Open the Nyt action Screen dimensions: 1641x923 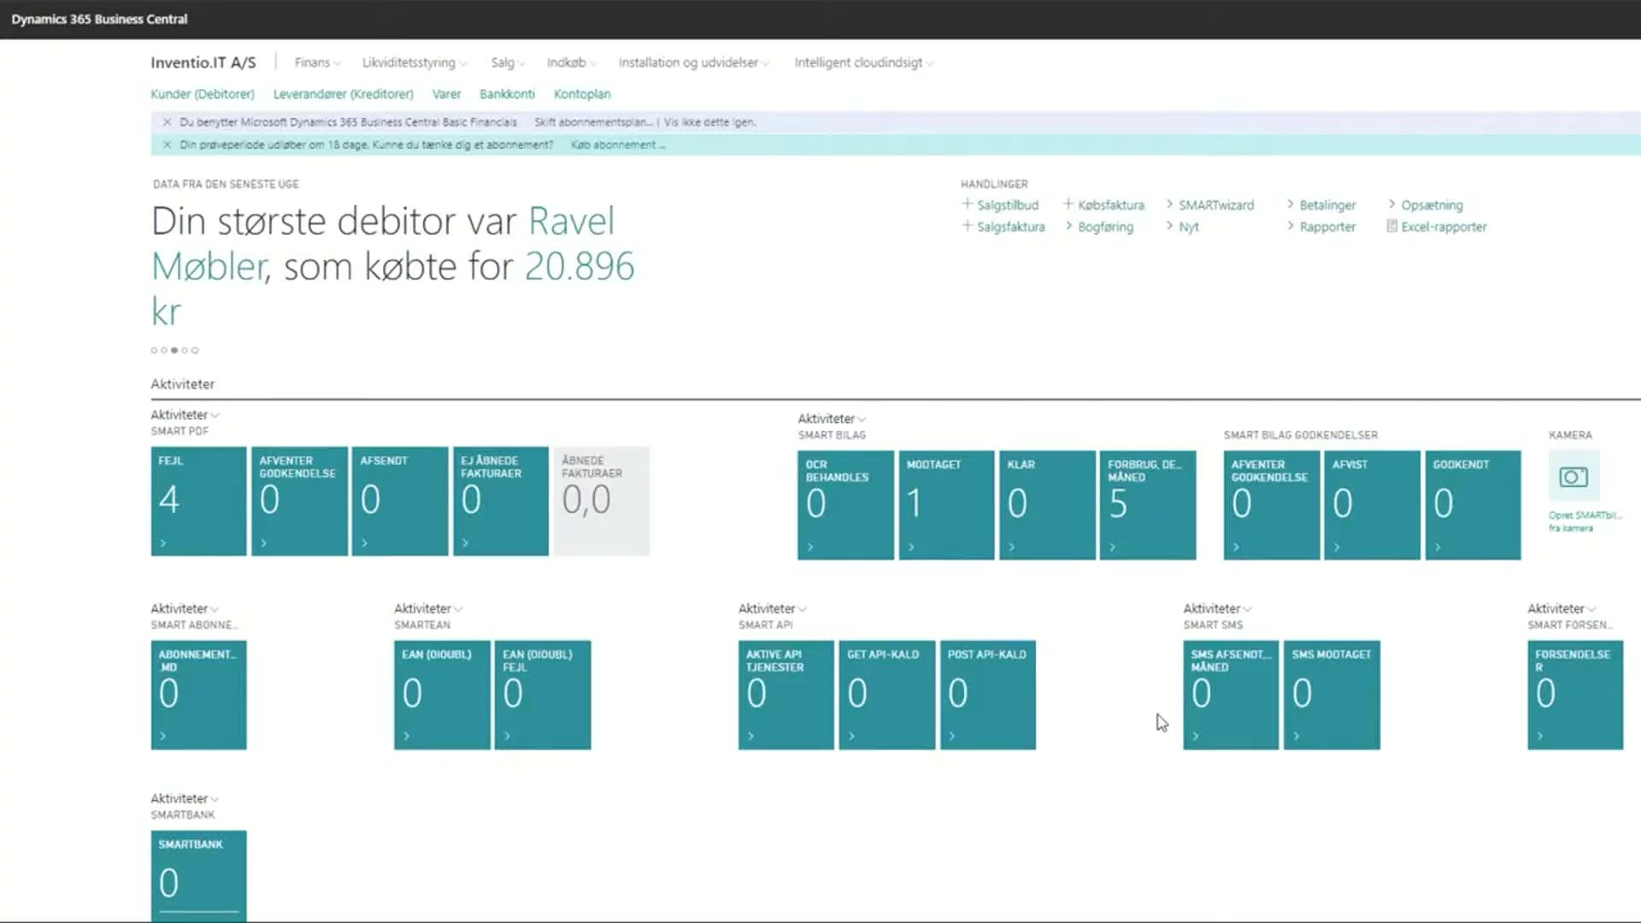pyautogui.click(x=1189, y=226)
